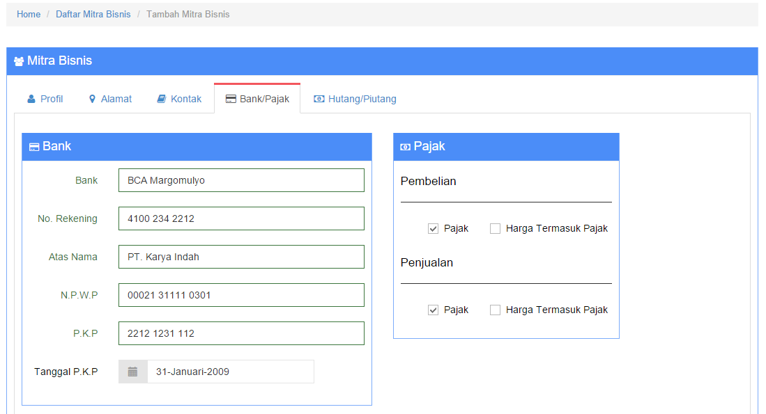Click the calendar icon beside Tanggal P.K.P
Image resolution: width=766 pixels, height=414 pixels.
[132, 372]
